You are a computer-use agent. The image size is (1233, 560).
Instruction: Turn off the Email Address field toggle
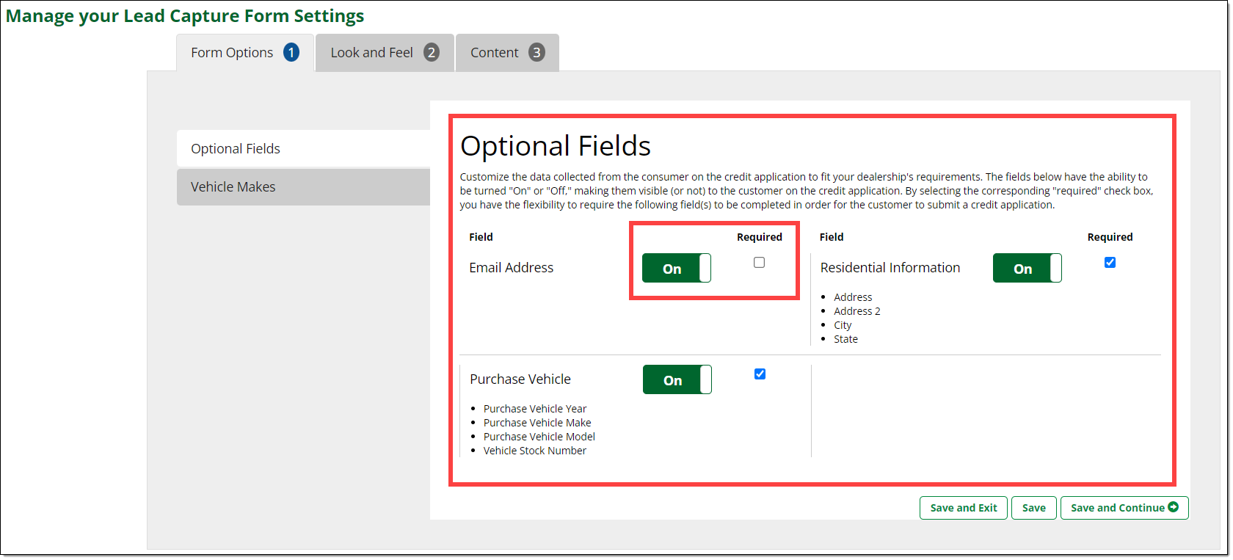click(x=676, y=269)
